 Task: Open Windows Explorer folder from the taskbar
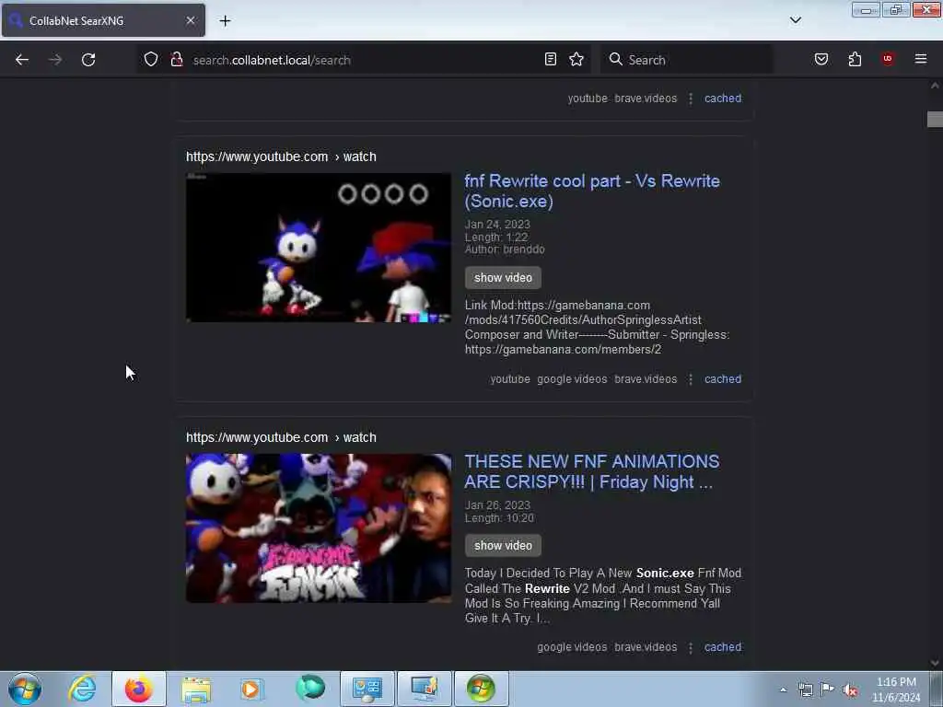(195, 689)
